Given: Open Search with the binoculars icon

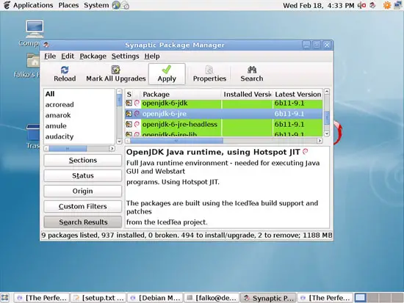Looking at the screenshot, I should (x=252, y=70).
